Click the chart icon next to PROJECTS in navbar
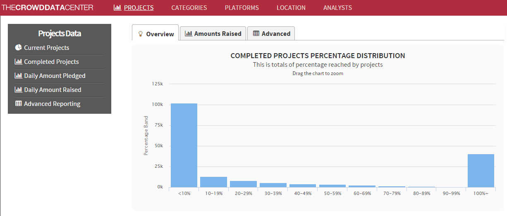Image resolution: width=507 pixels, height=216 pixels. coord(117,7)
